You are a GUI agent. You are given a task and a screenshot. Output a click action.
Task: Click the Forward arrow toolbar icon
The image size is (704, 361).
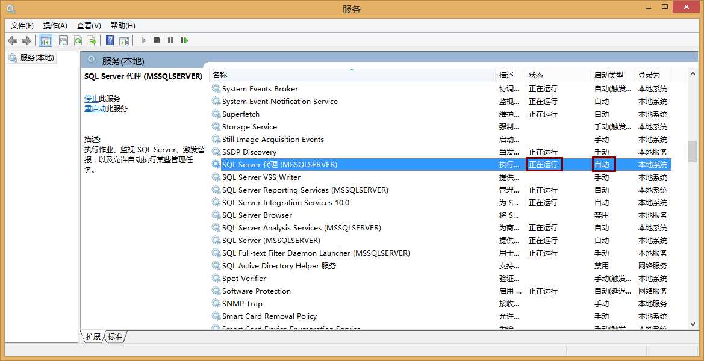coord(26,41)
